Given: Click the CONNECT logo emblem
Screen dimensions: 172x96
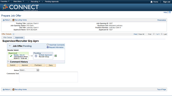Looking at the screenshot, I should (4, 7).
